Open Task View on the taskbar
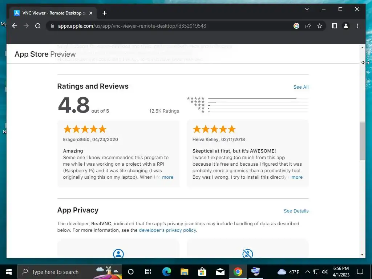 [148, 272]
